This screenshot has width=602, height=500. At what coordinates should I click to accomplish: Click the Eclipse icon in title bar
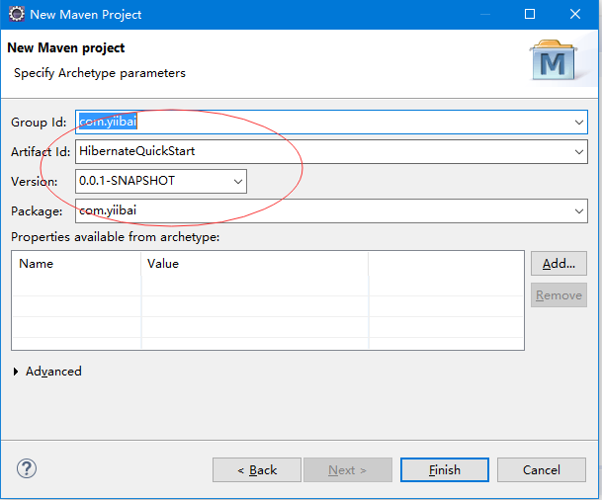click(x=15, y=15)
